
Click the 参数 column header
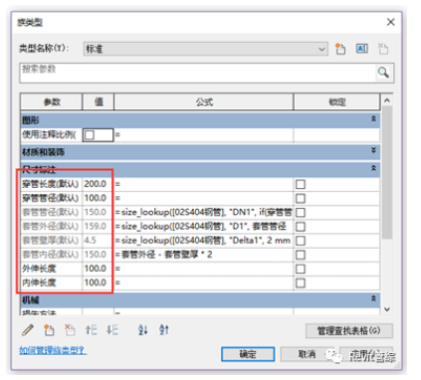coord(52,101)
